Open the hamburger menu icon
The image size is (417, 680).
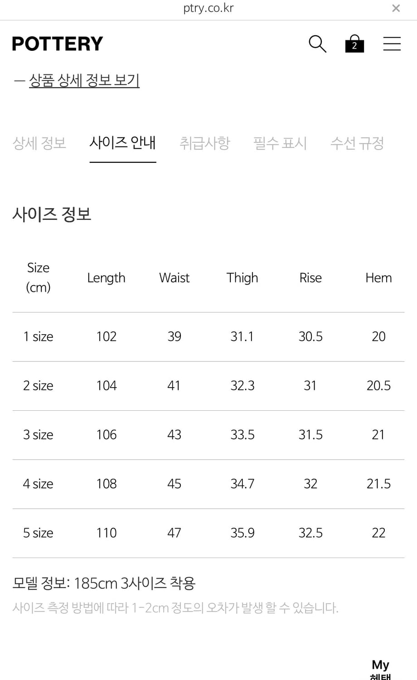[x=392, y=44]
